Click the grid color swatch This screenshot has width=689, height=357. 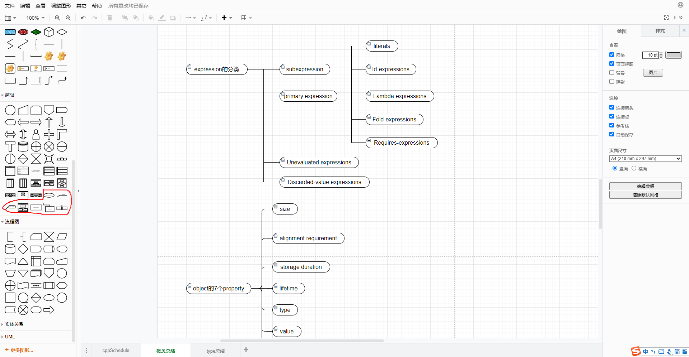pyautogui.click(x=674, y=55)
